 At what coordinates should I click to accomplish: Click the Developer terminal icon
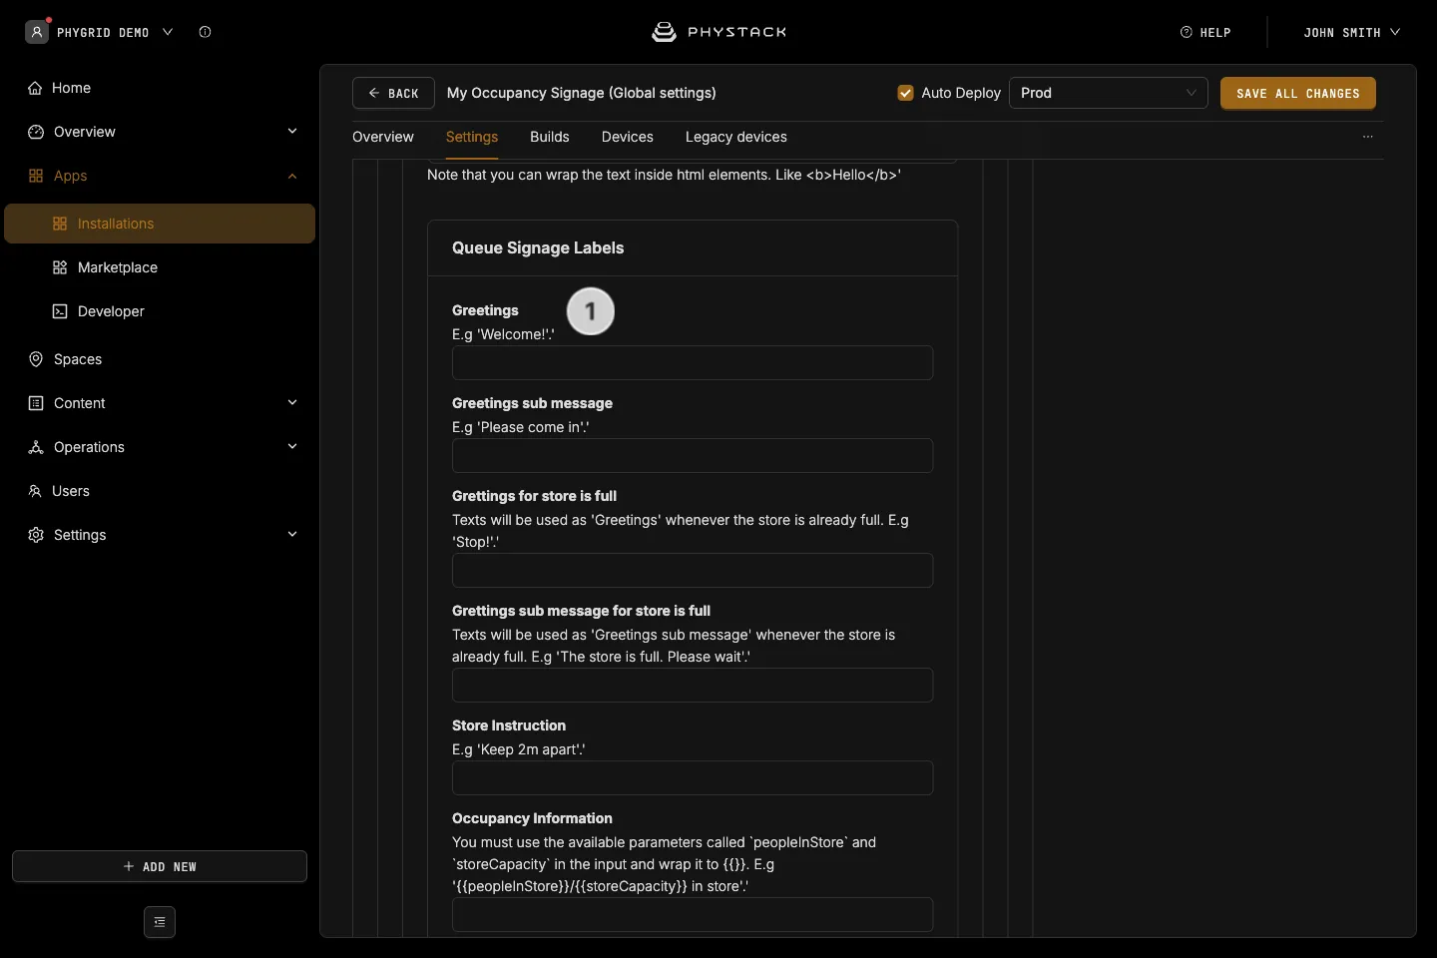(x=60, y=311)
